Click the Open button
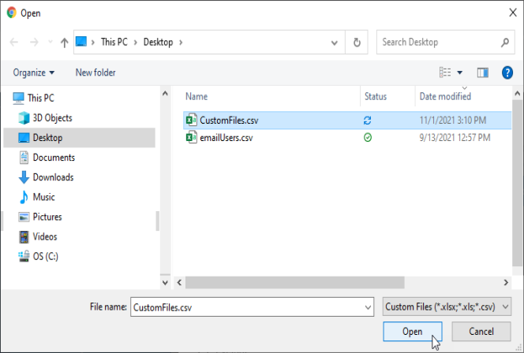This screenshot has width=524, height=353. 412,332
